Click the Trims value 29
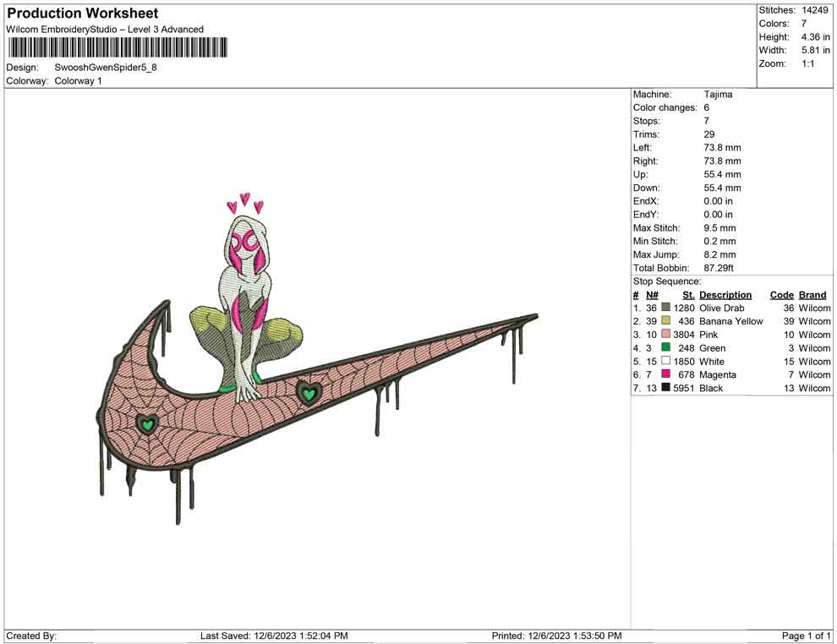Screen dimensions: 837x644 click(x=708, y=134)
